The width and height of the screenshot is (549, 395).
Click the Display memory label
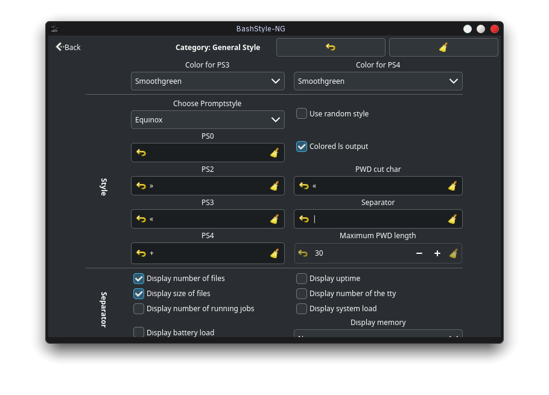(x=378, y=322)
